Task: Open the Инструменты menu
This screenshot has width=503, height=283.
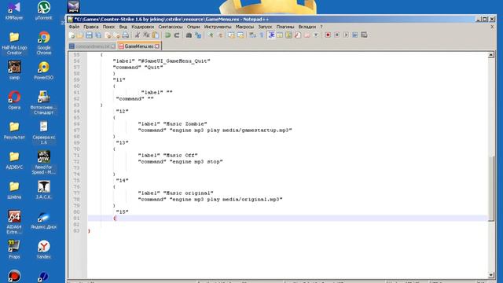Action: point(218,27)
